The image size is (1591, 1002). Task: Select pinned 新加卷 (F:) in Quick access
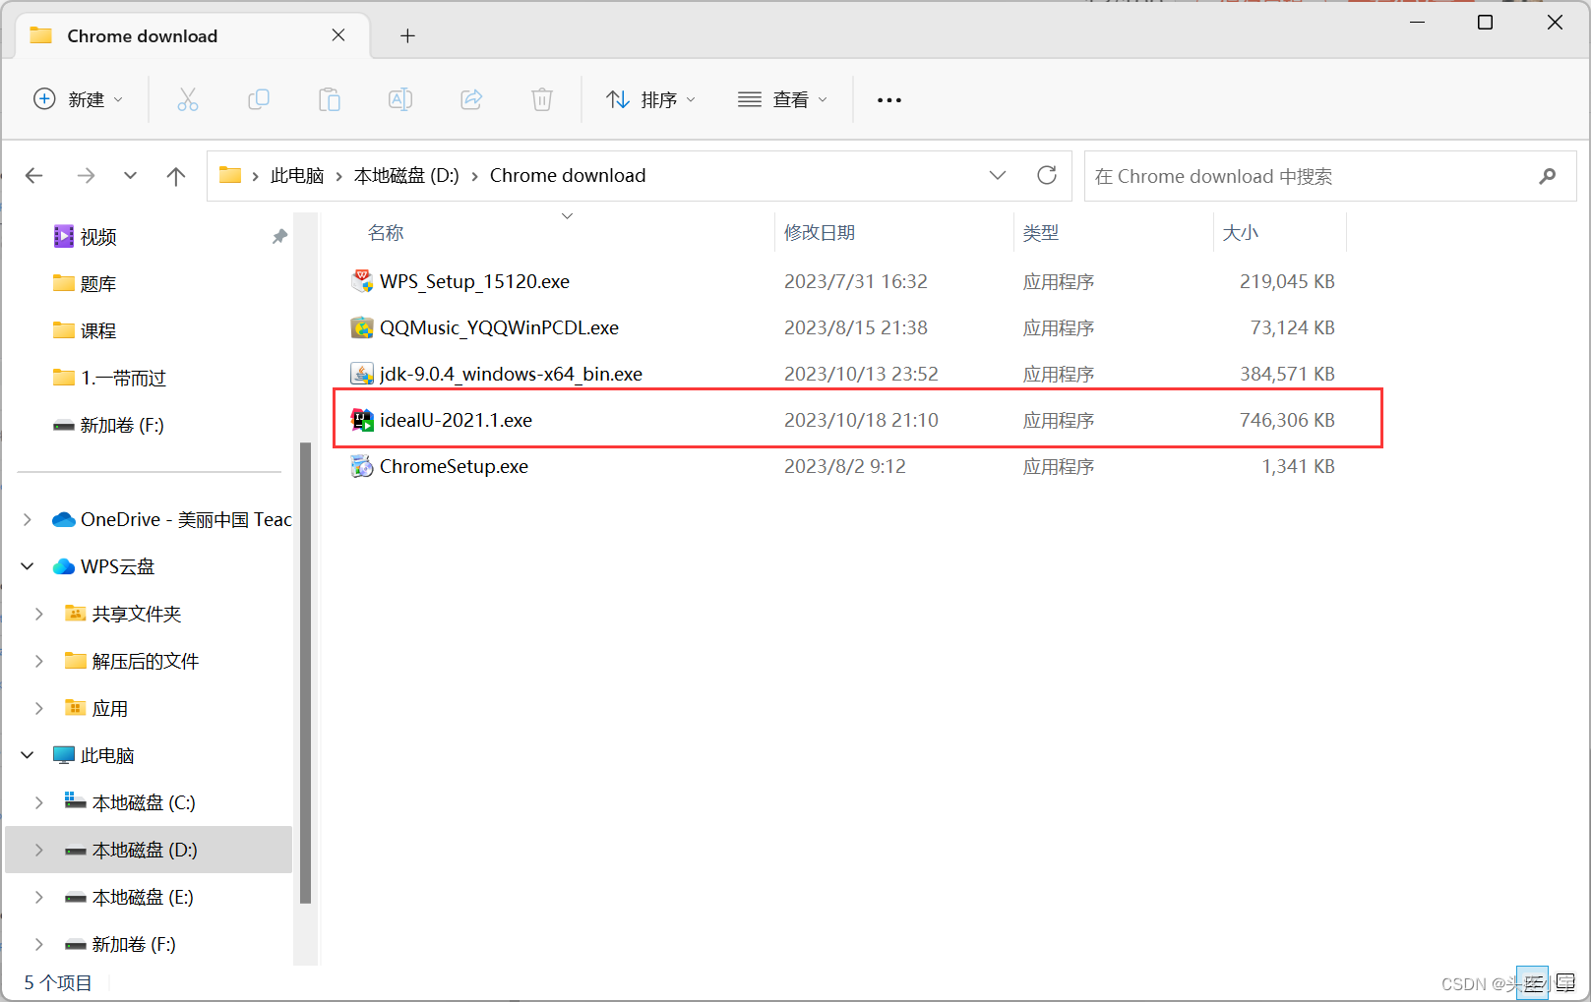[122, 426]
